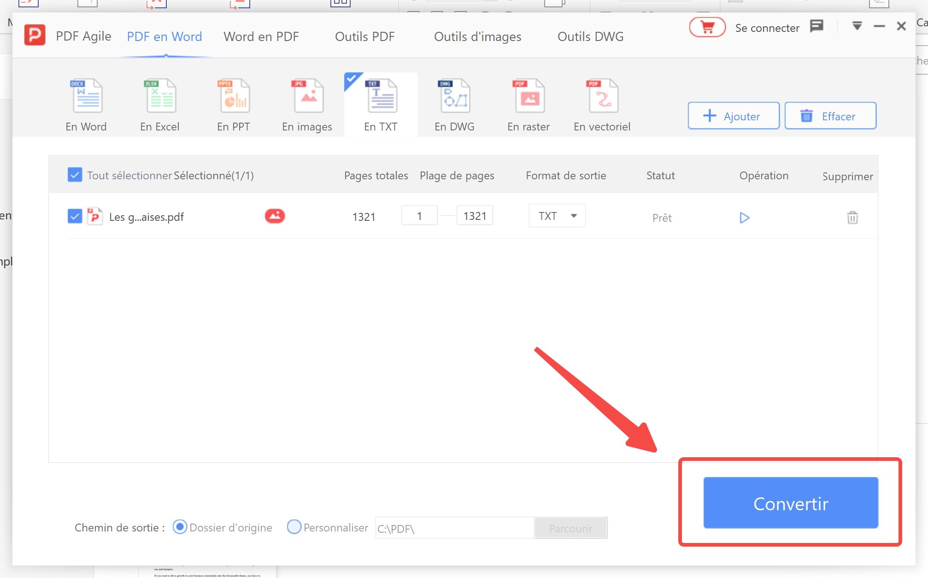928x578 pixels.
Task: Click the end page field showing 1321
Action: 475,216
